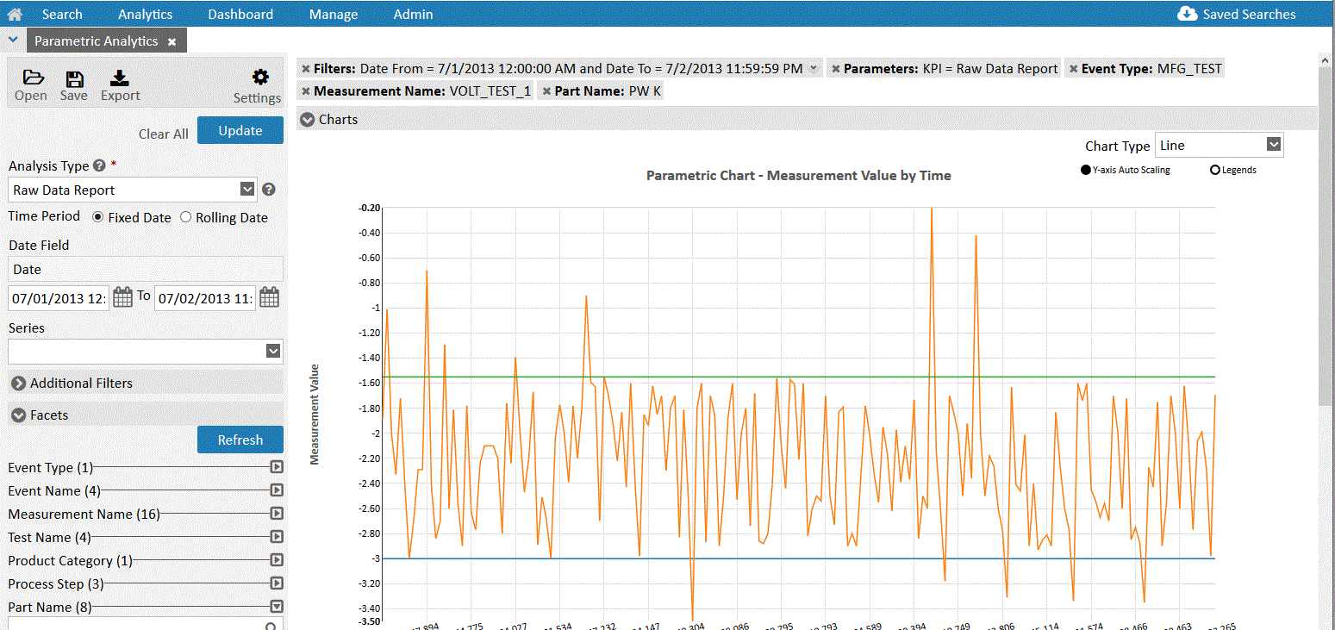Click the green upper limit line

tap(799, 377)
